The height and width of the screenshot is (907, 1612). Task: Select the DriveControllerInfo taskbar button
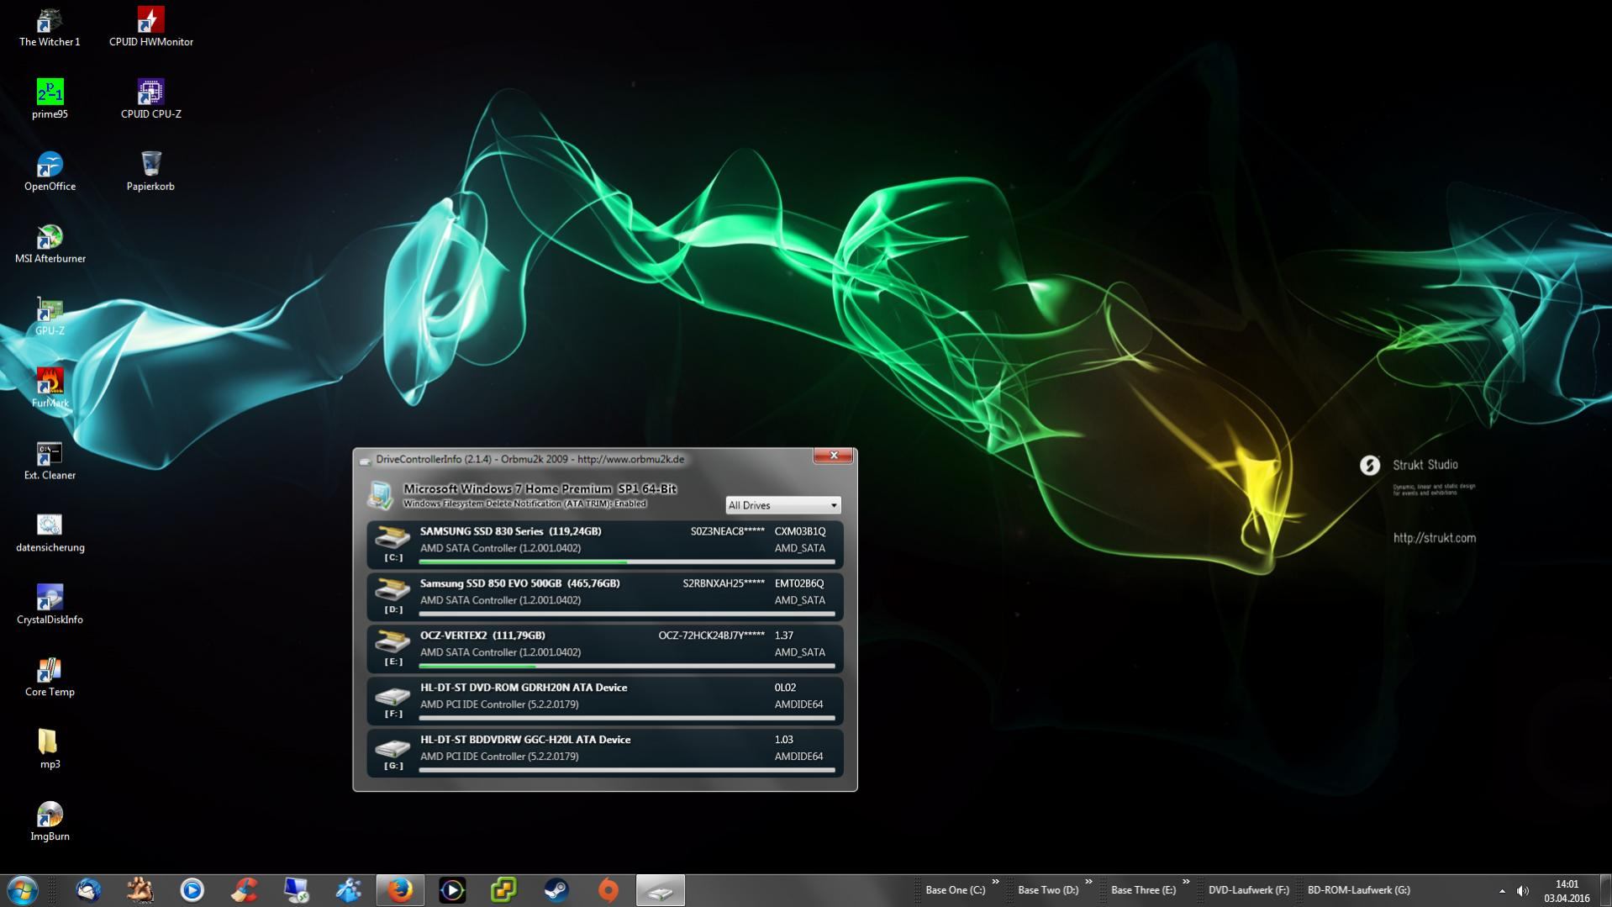click(661, 890)
